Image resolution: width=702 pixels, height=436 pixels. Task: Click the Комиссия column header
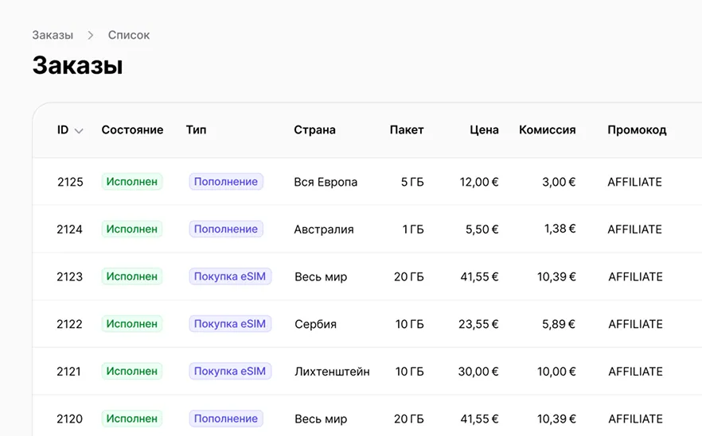(547, 129)
